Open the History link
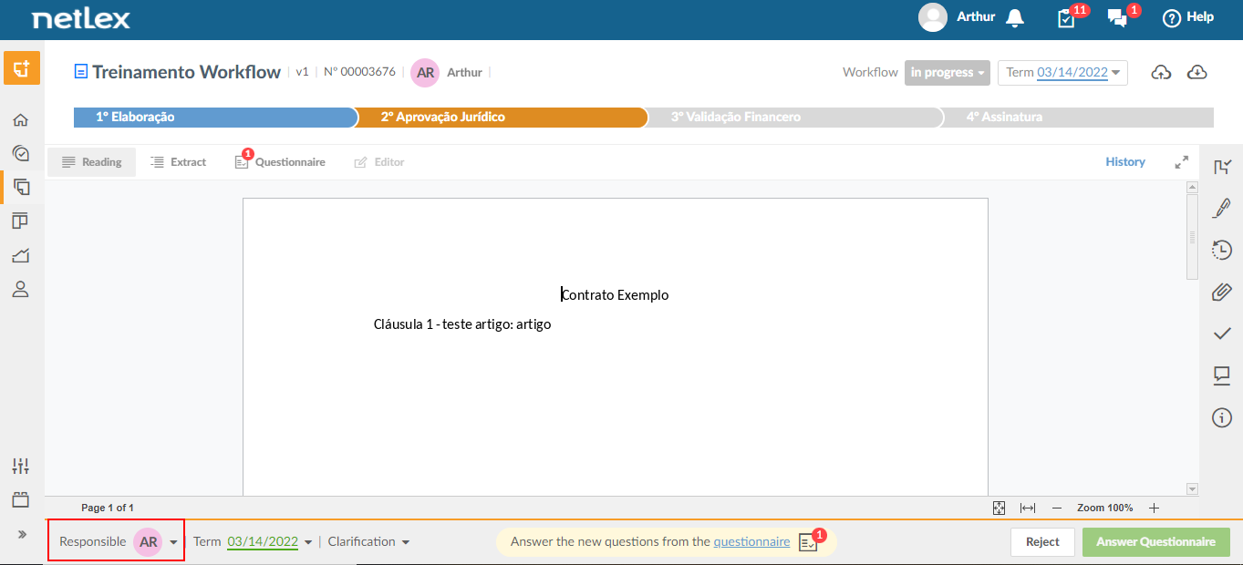 pos(1125,161)
